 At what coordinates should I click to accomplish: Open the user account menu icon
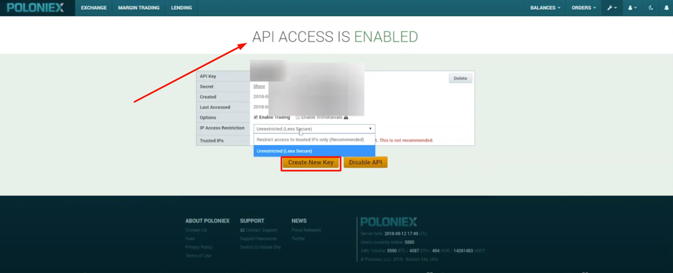[x=632, y=8]
